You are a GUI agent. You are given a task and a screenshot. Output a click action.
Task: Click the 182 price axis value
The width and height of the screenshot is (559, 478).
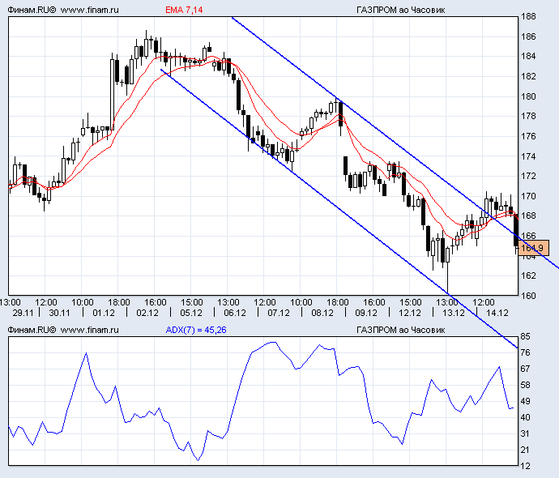click(528, 76)
